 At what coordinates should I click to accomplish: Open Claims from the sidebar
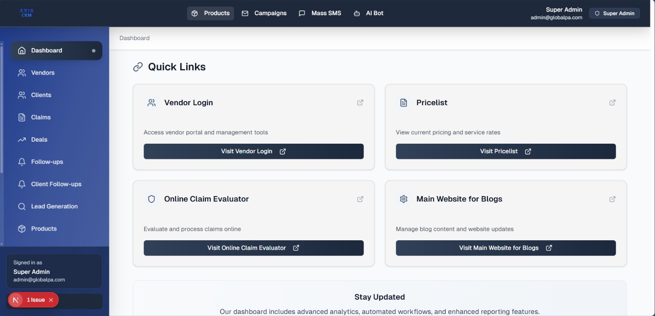coord(41,117)
